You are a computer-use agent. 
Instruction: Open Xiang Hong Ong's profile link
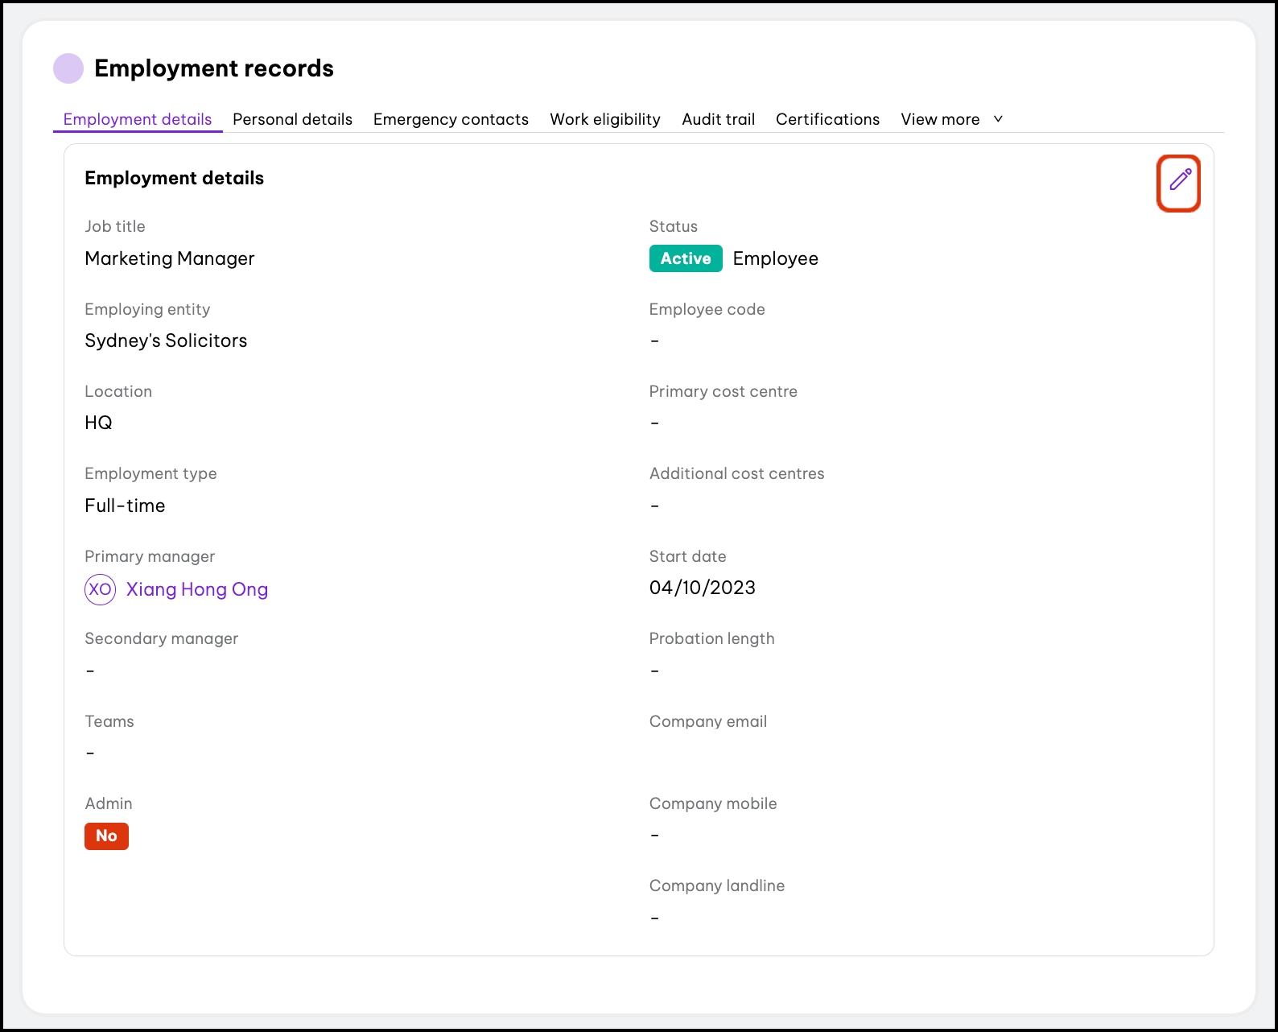point(197,589)
